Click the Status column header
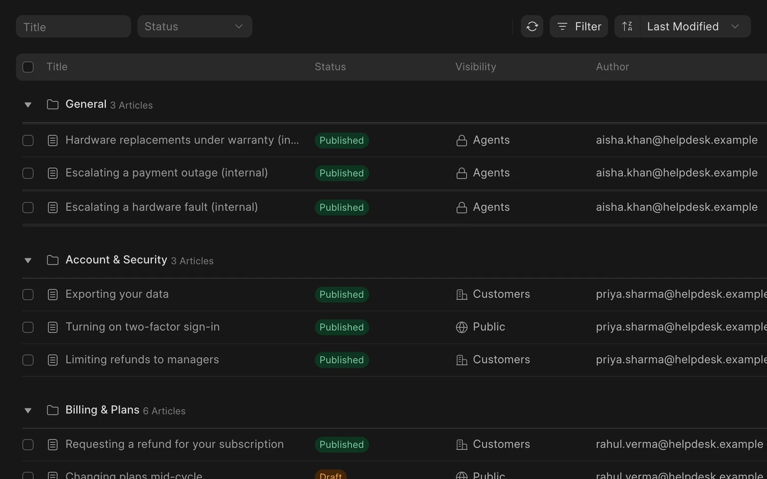Viewport: 767px width, 479px height. coord(330,67)
